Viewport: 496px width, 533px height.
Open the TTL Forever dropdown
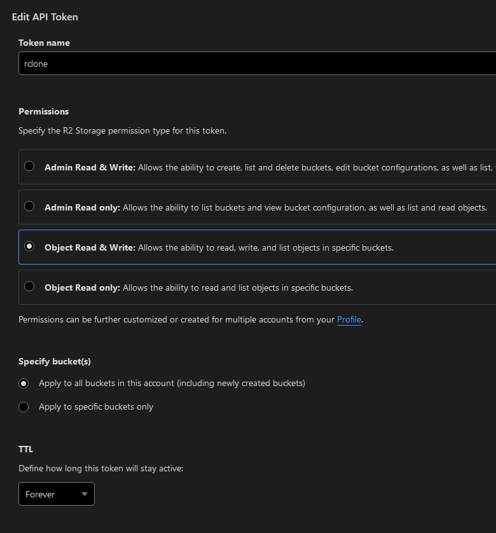coord(56,494)
